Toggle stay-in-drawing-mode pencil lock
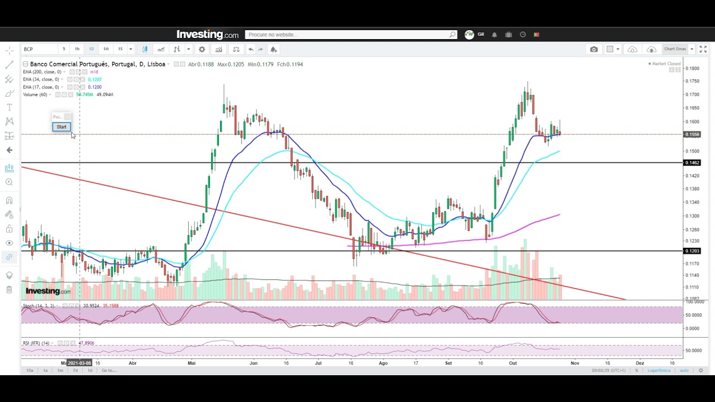 tap(9, 214)
